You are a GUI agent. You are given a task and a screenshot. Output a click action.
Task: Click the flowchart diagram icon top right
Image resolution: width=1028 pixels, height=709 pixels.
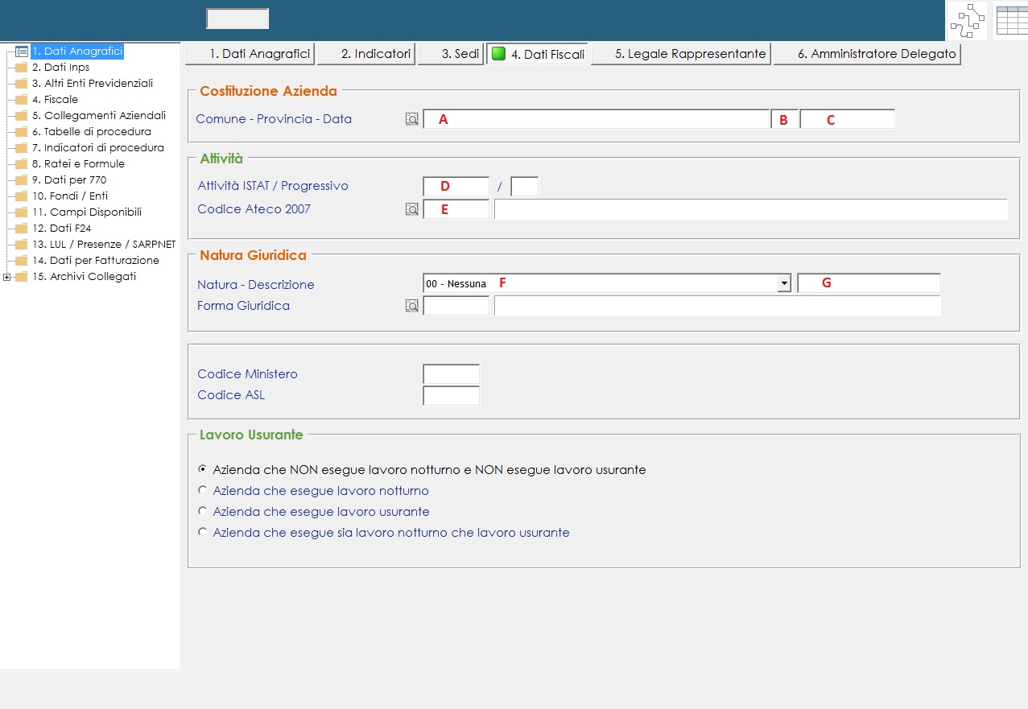(x=967, y=20)
